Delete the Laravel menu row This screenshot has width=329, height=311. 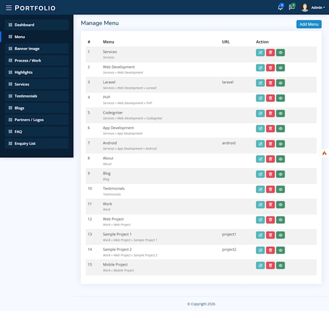[x=270, y=83]
